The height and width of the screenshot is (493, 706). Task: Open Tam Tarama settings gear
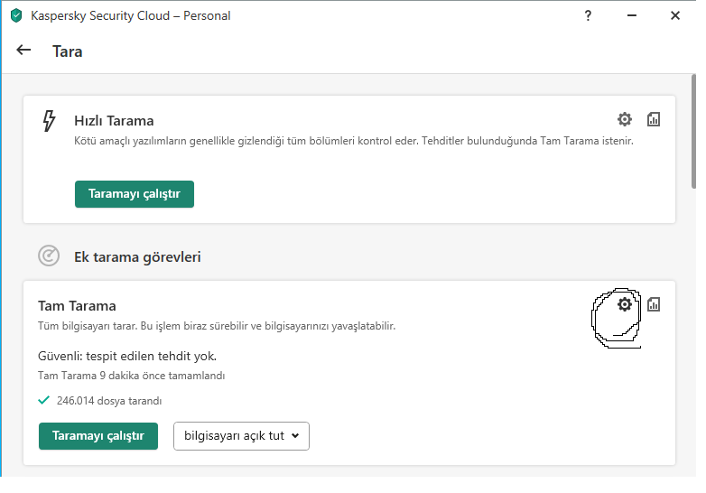pos(625,305)
